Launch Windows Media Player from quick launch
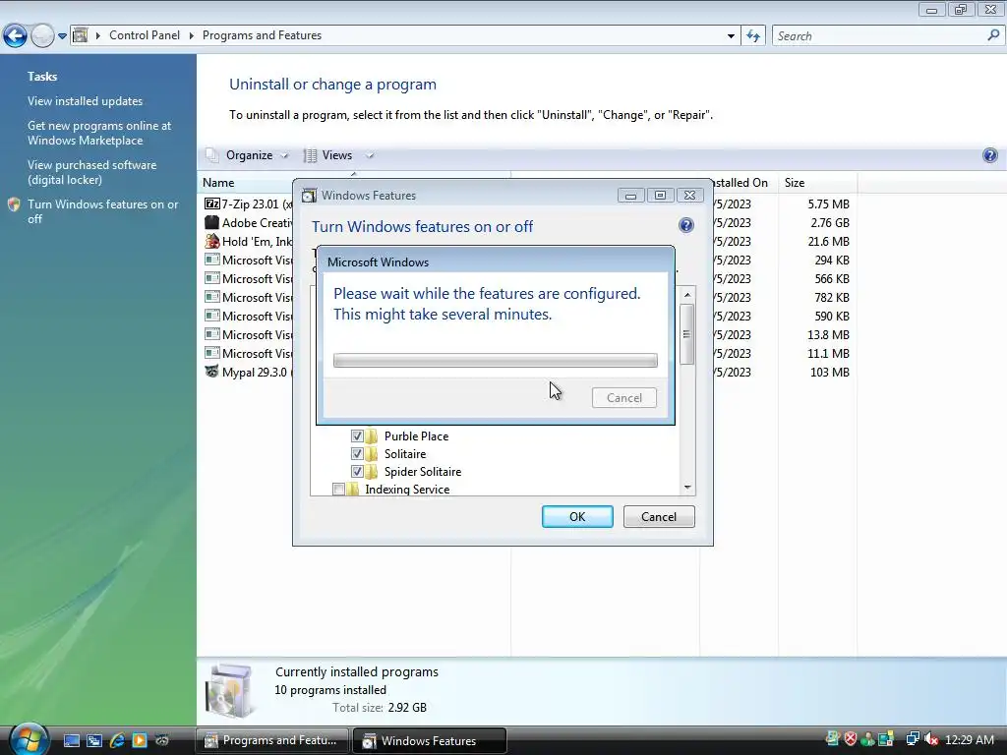 coord(140,740)
